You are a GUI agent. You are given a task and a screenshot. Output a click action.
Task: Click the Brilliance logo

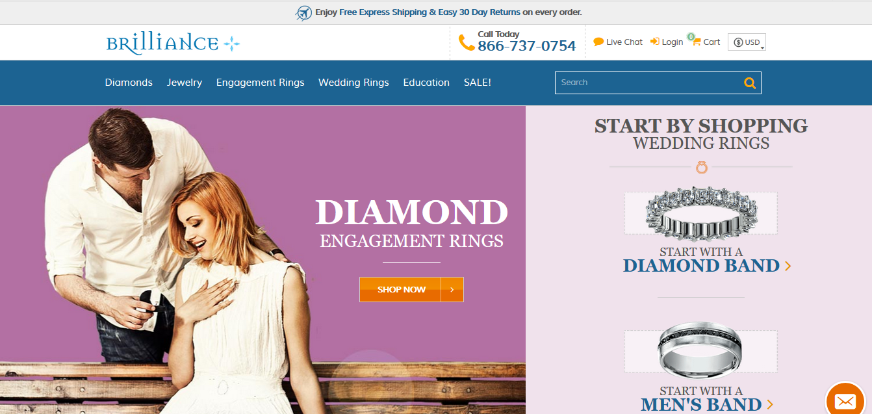(173, 44)
